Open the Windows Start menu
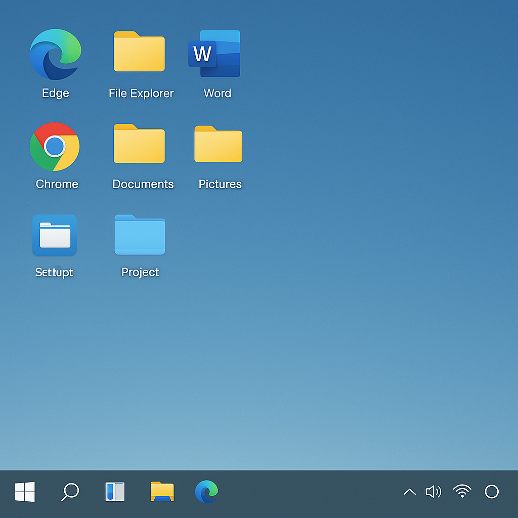Viewport: 518px width, 518px height. (25, 492)
